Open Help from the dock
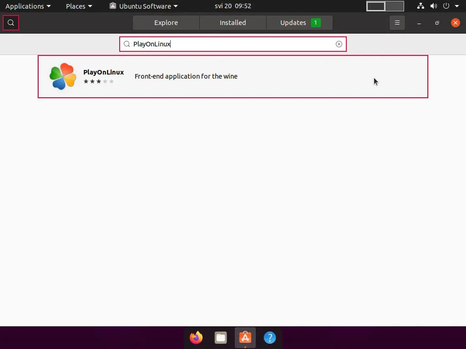The width and height of the screenshot is (466, 349). click(269, 338)
